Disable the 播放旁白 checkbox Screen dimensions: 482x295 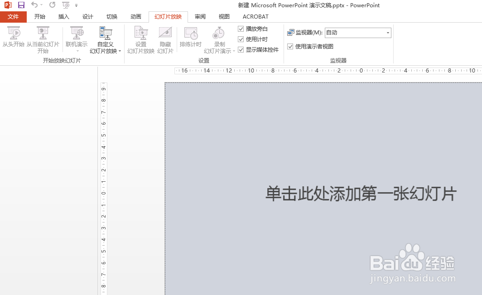pos(241,28)
